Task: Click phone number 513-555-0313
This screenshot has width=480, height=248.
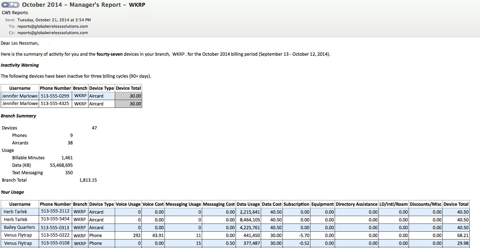Action: coord(55,227)
